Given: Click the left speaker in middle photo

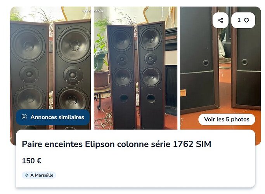Looking at the screenshot, I should pyautogui.click(x=122, y=77).
